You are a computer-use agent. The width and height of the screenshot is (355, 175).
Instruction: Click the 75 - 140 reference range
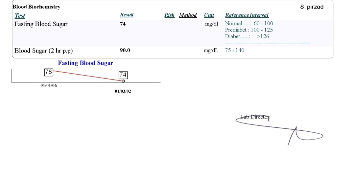pyautogui.click(x=235, y=50)
